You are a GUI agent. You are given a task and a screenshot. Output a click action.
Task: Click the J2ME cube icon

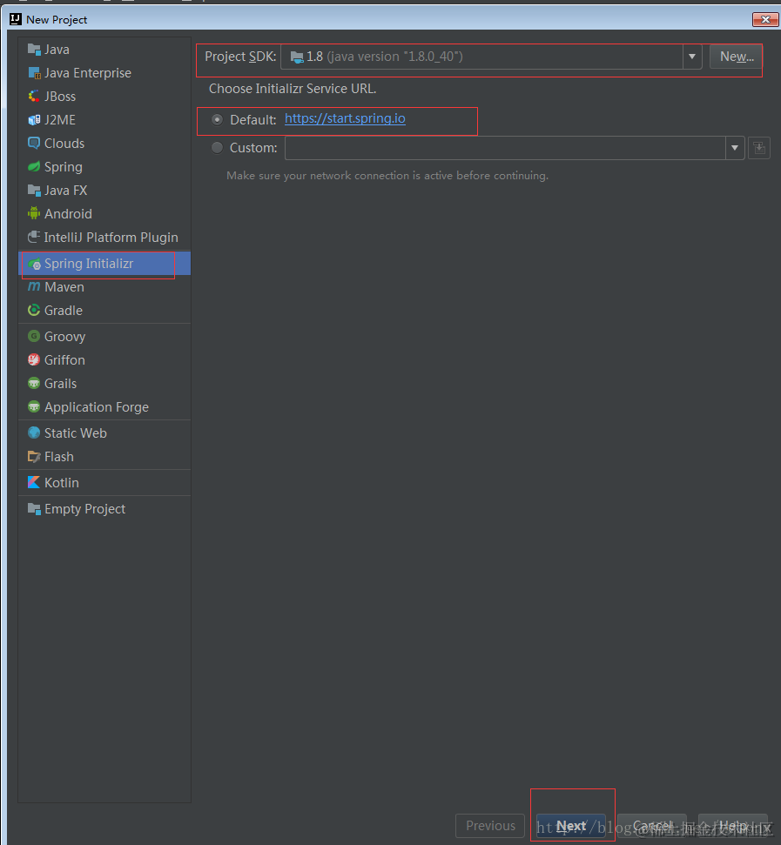[34, 120]
